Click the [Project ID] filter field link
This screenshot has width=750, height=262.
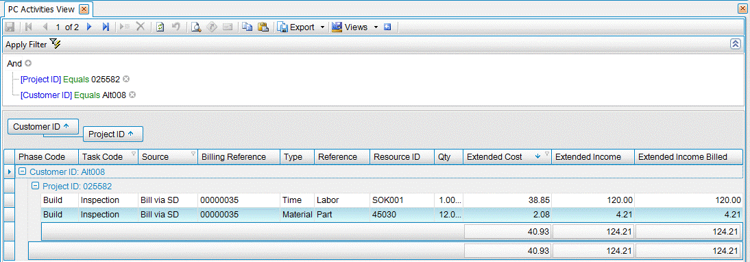click(40, 80)
